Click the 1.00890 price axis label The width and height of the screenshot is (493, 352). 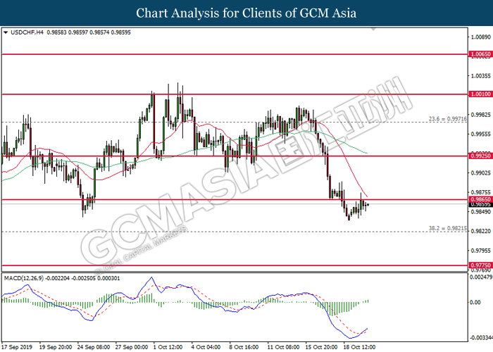click(480, 37)
